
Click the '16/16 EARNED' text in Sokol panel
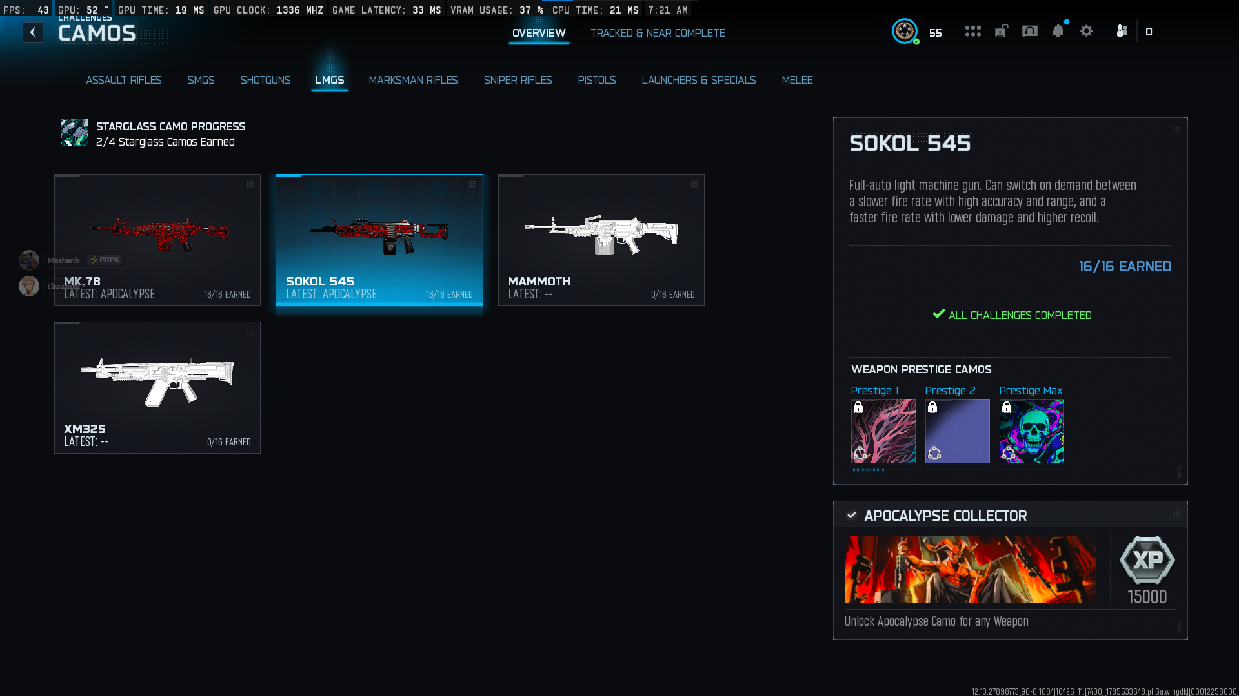[1125, 266]
